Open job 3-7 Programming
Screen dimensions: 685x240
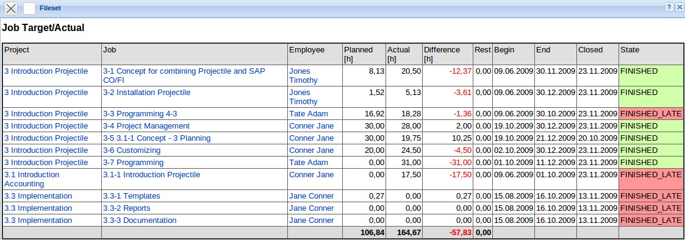[x=133, y=163]
